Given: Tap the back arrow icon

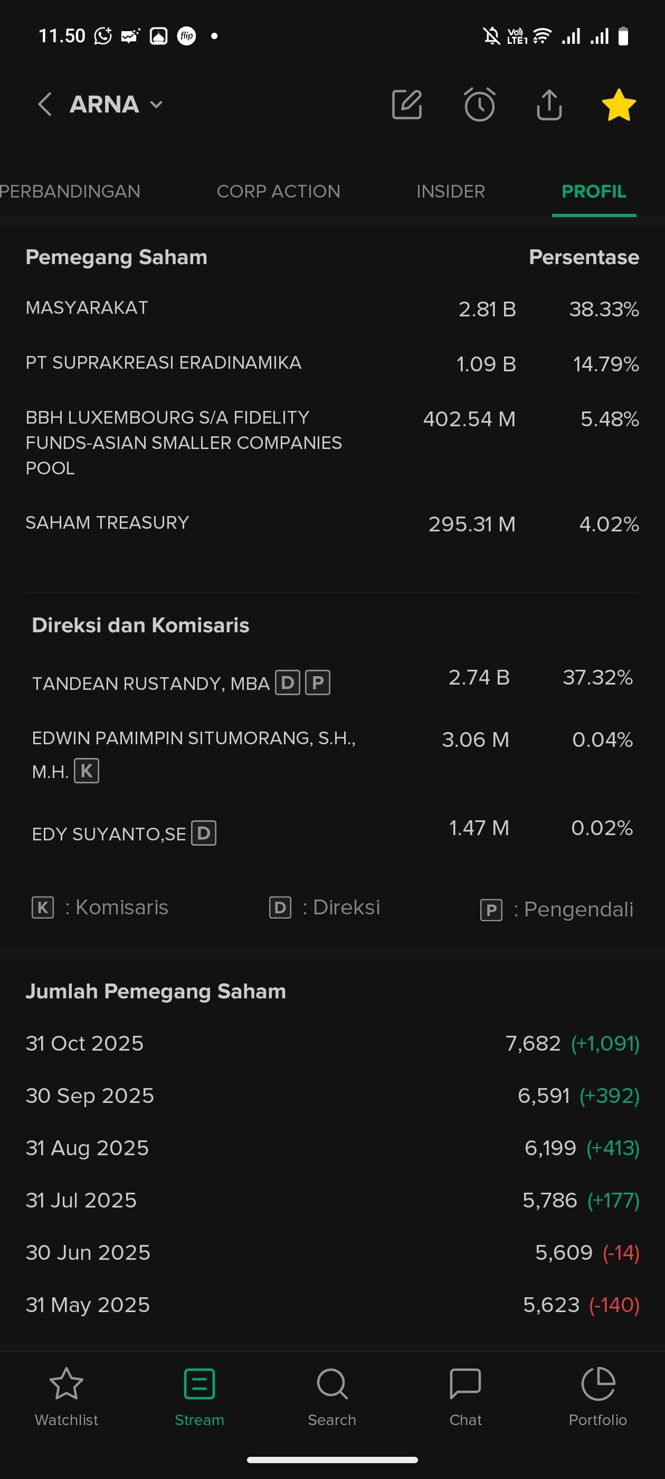Looking at the screenshot, I should point(44,105).
